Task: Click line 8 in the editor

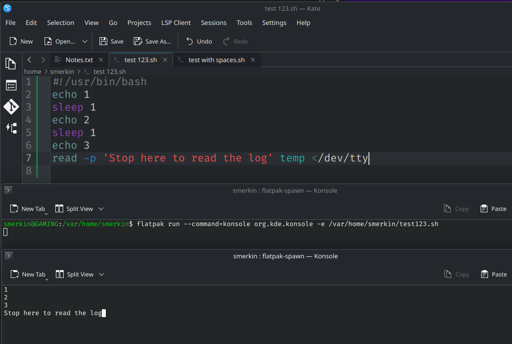Action: [x=196, y=171]
